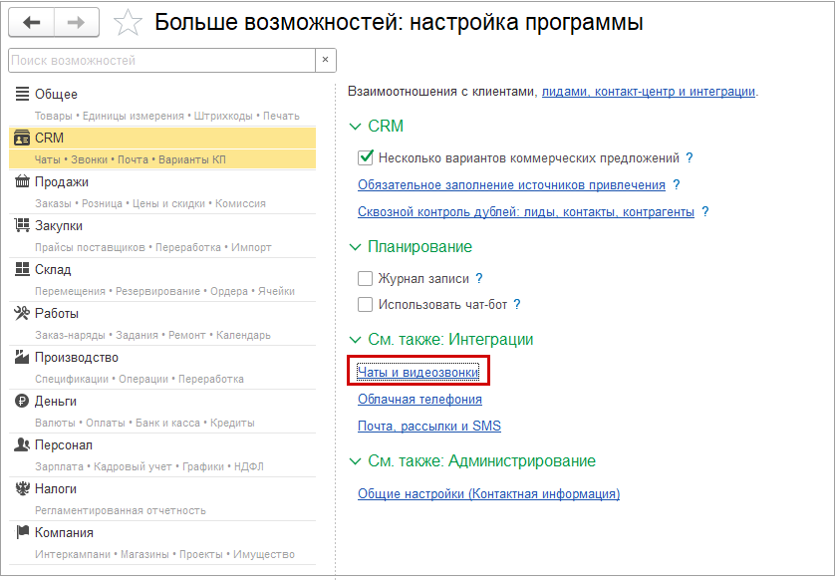The image size is (836, 582).
Task: Click the Производство factory icon
Action: (x=22, y=357)
